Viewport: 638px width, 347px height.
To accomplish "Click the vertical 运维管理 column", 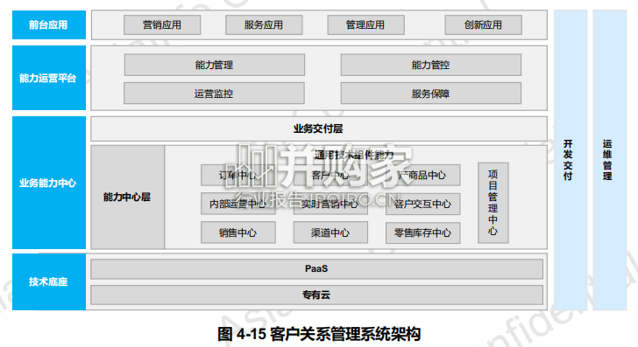I will [x=610, y=160].
